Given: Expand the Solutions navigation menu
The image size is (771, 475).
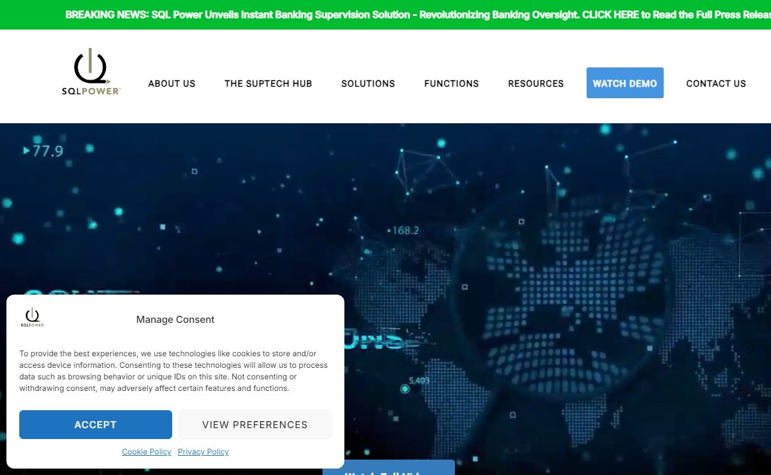Looking at the screenshot, I should (x=368, y=83).
